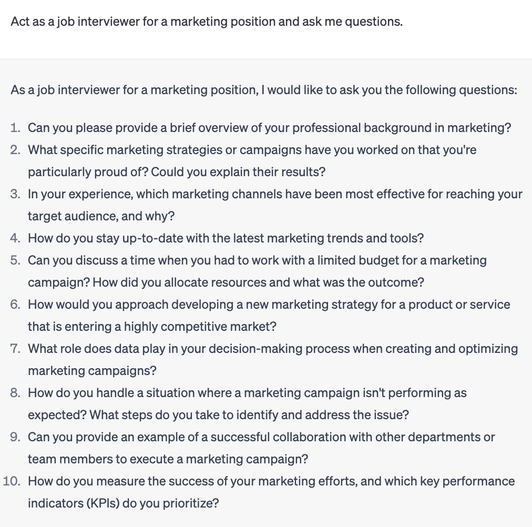Click the text 'Could you explain their results?'

pos(238,172)
